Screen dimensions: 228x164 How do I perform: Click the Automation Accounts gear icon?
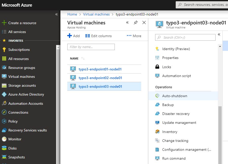point(4,103)
